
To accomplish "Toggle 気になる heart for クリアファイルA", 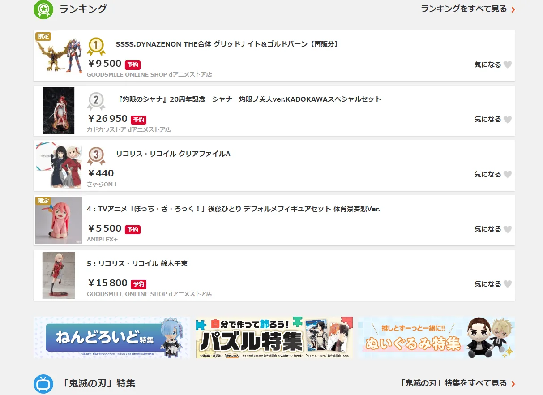I will coord(507,174).
